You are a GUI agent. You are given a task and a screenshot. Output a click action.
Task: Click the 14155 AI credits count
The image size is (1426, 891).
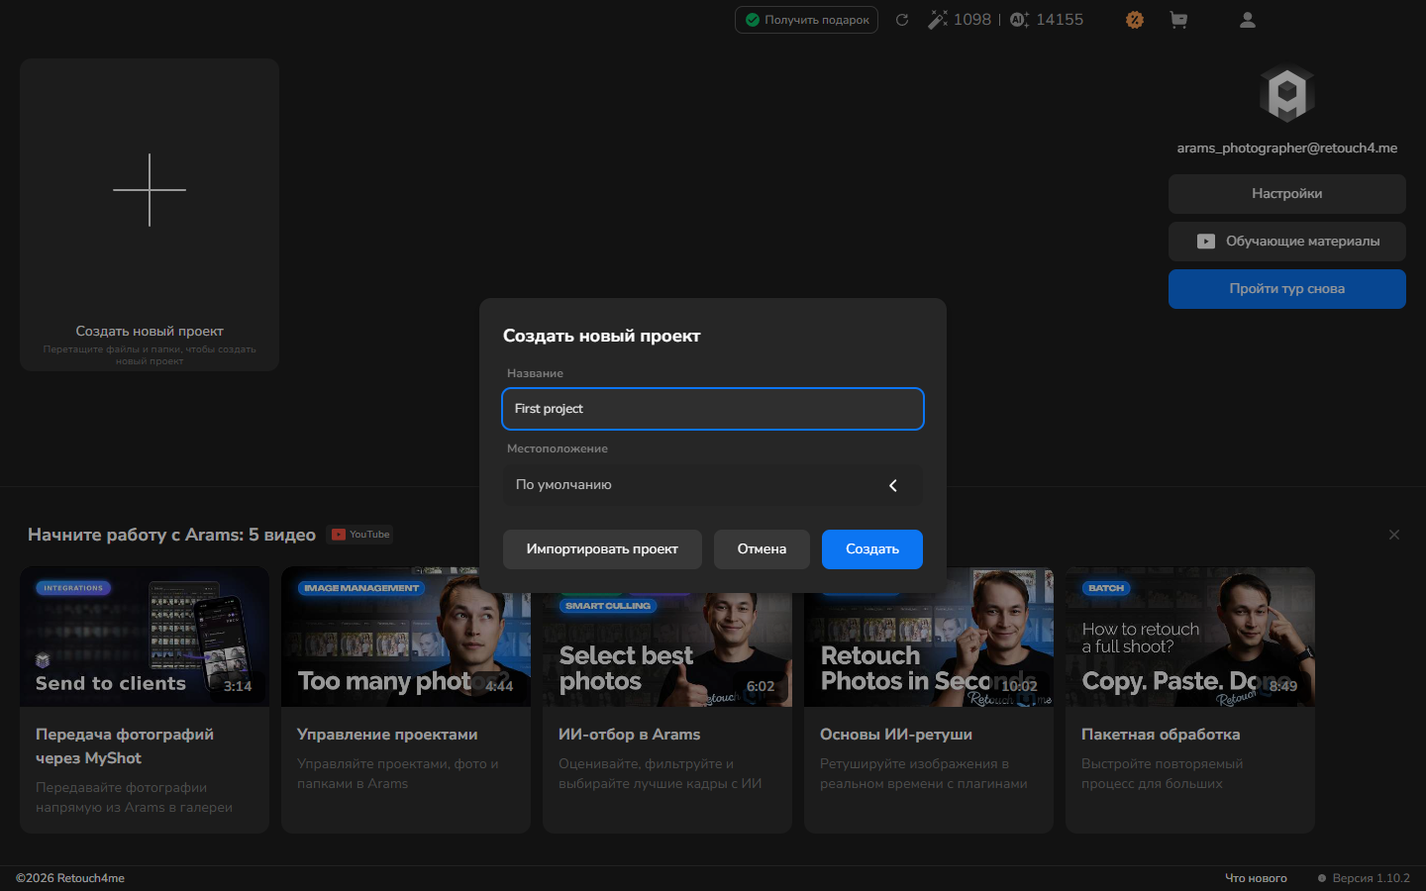coord(1060,20)
